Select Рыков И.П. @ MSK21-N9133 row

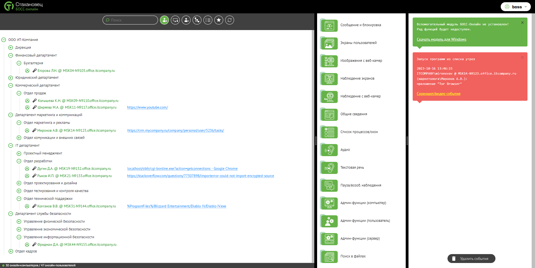point(74,176)
